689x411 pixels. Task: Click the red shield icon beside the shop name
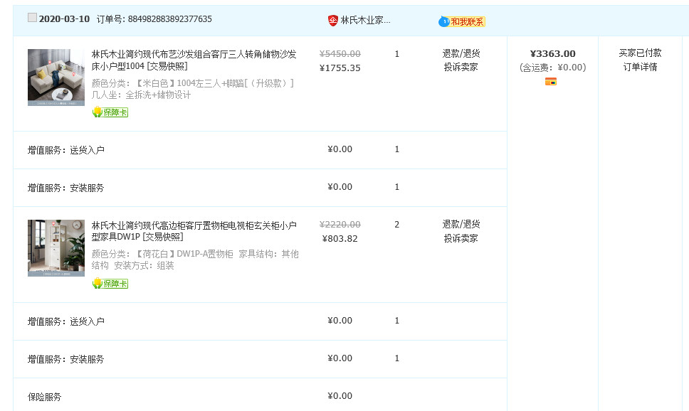[333, 20]
